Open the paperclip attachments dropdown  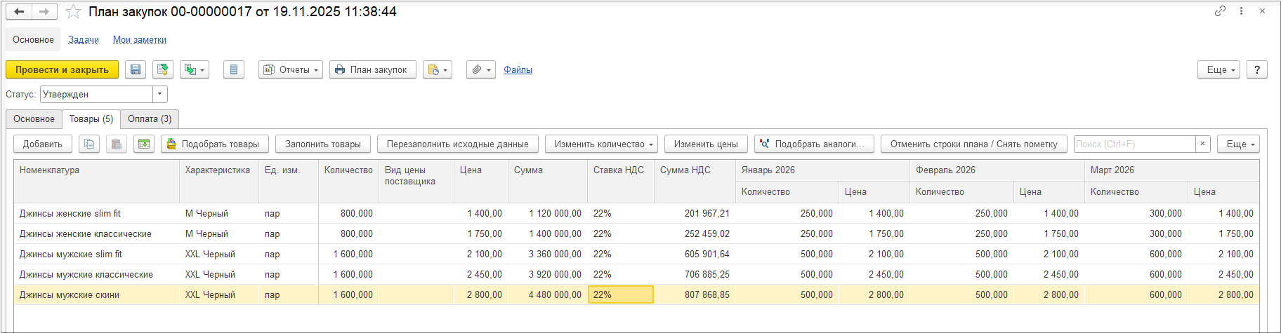coord(481,70)
